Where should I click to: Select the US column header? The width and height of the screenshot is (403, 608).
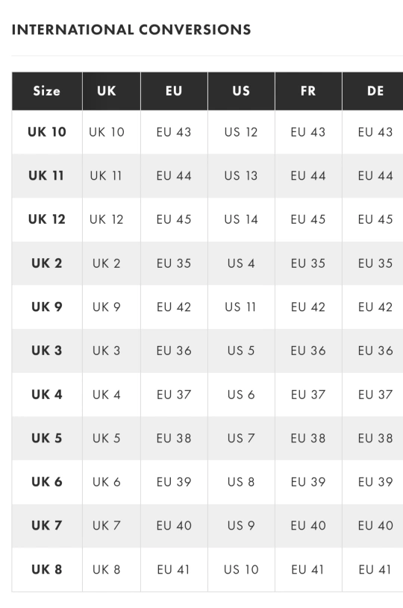241,91
